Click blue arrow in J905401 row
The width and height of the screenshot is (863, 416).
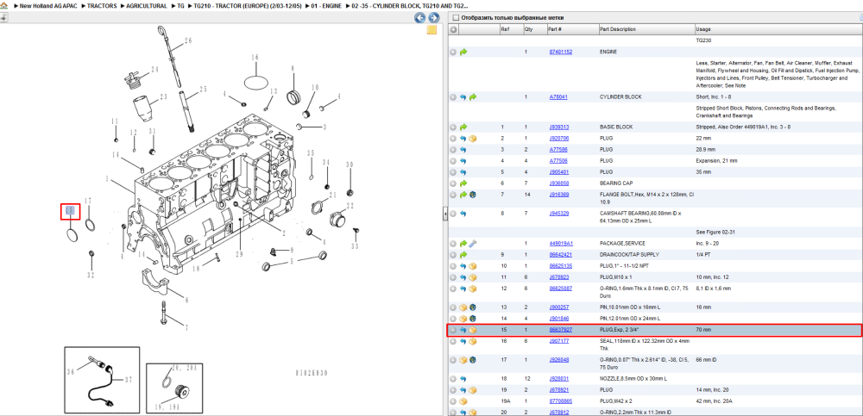(463, 172)
